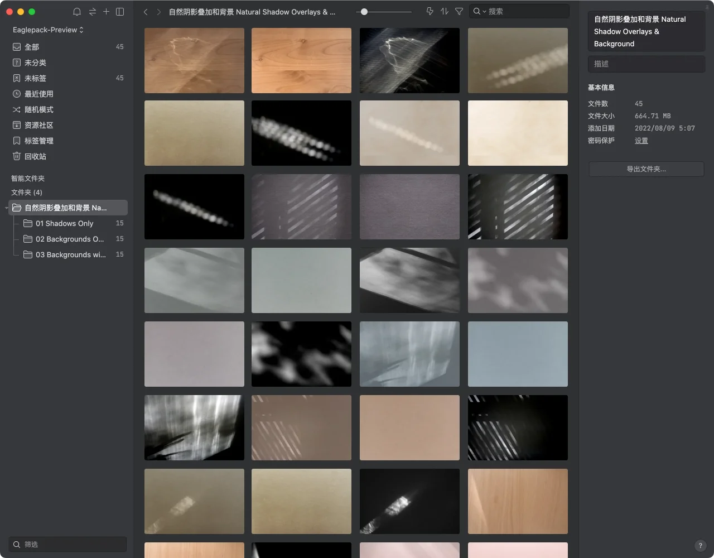The image size is (714, 558).
Task: Select the black diagonal bokeh thumbnail, second row
Action: (x=301, y=133)
